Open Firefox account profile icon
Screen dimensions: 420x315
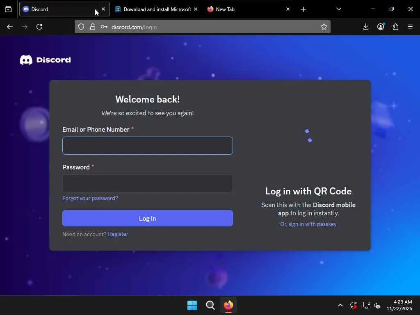point(381,27)
